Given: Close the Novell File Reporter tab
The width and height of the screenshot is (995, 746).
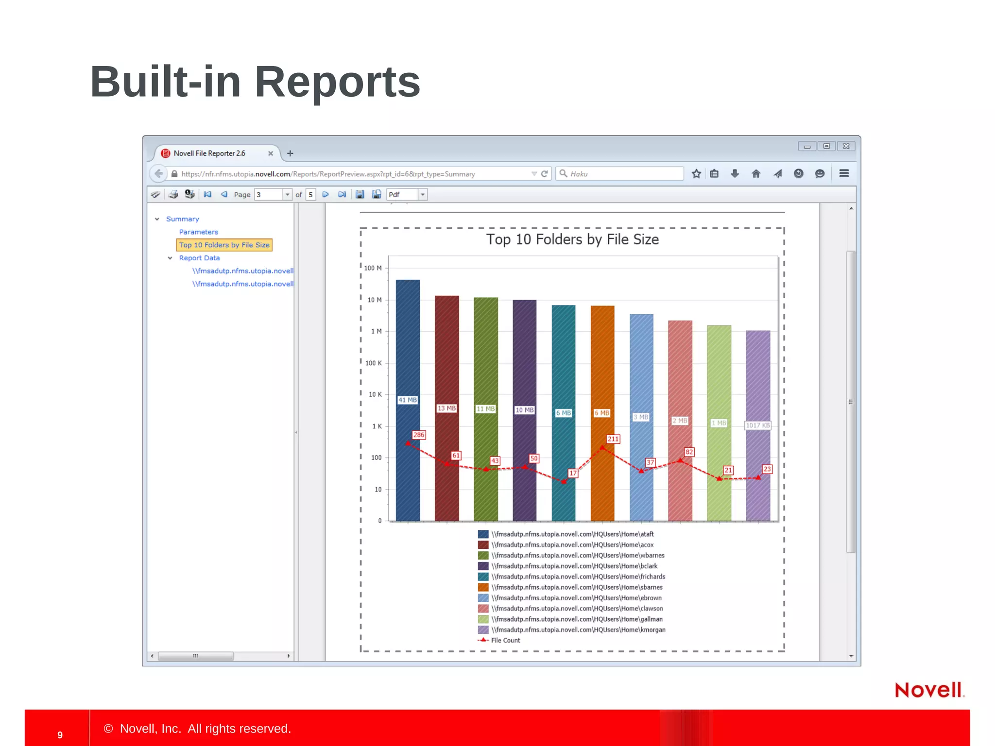Looking at the screenshot, I should (271, 153).
